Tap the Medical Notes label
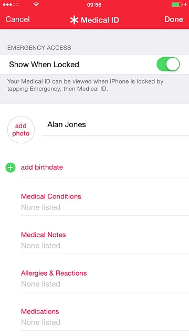The width and height of the screenshot is (189, 336). [43, 235]
